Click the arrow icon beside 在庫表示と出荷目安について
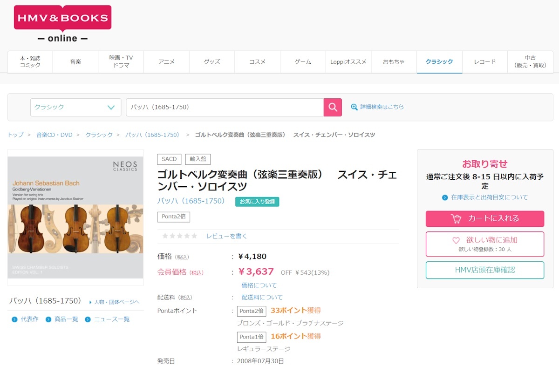 point(445,197)
